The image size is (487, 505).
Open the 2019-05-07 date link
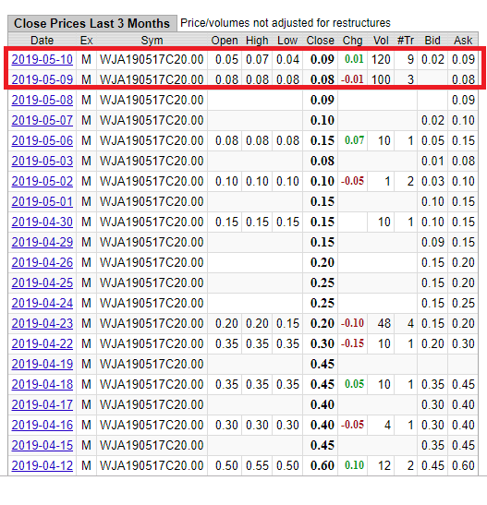pyautogui.click(x=43, y=120)
